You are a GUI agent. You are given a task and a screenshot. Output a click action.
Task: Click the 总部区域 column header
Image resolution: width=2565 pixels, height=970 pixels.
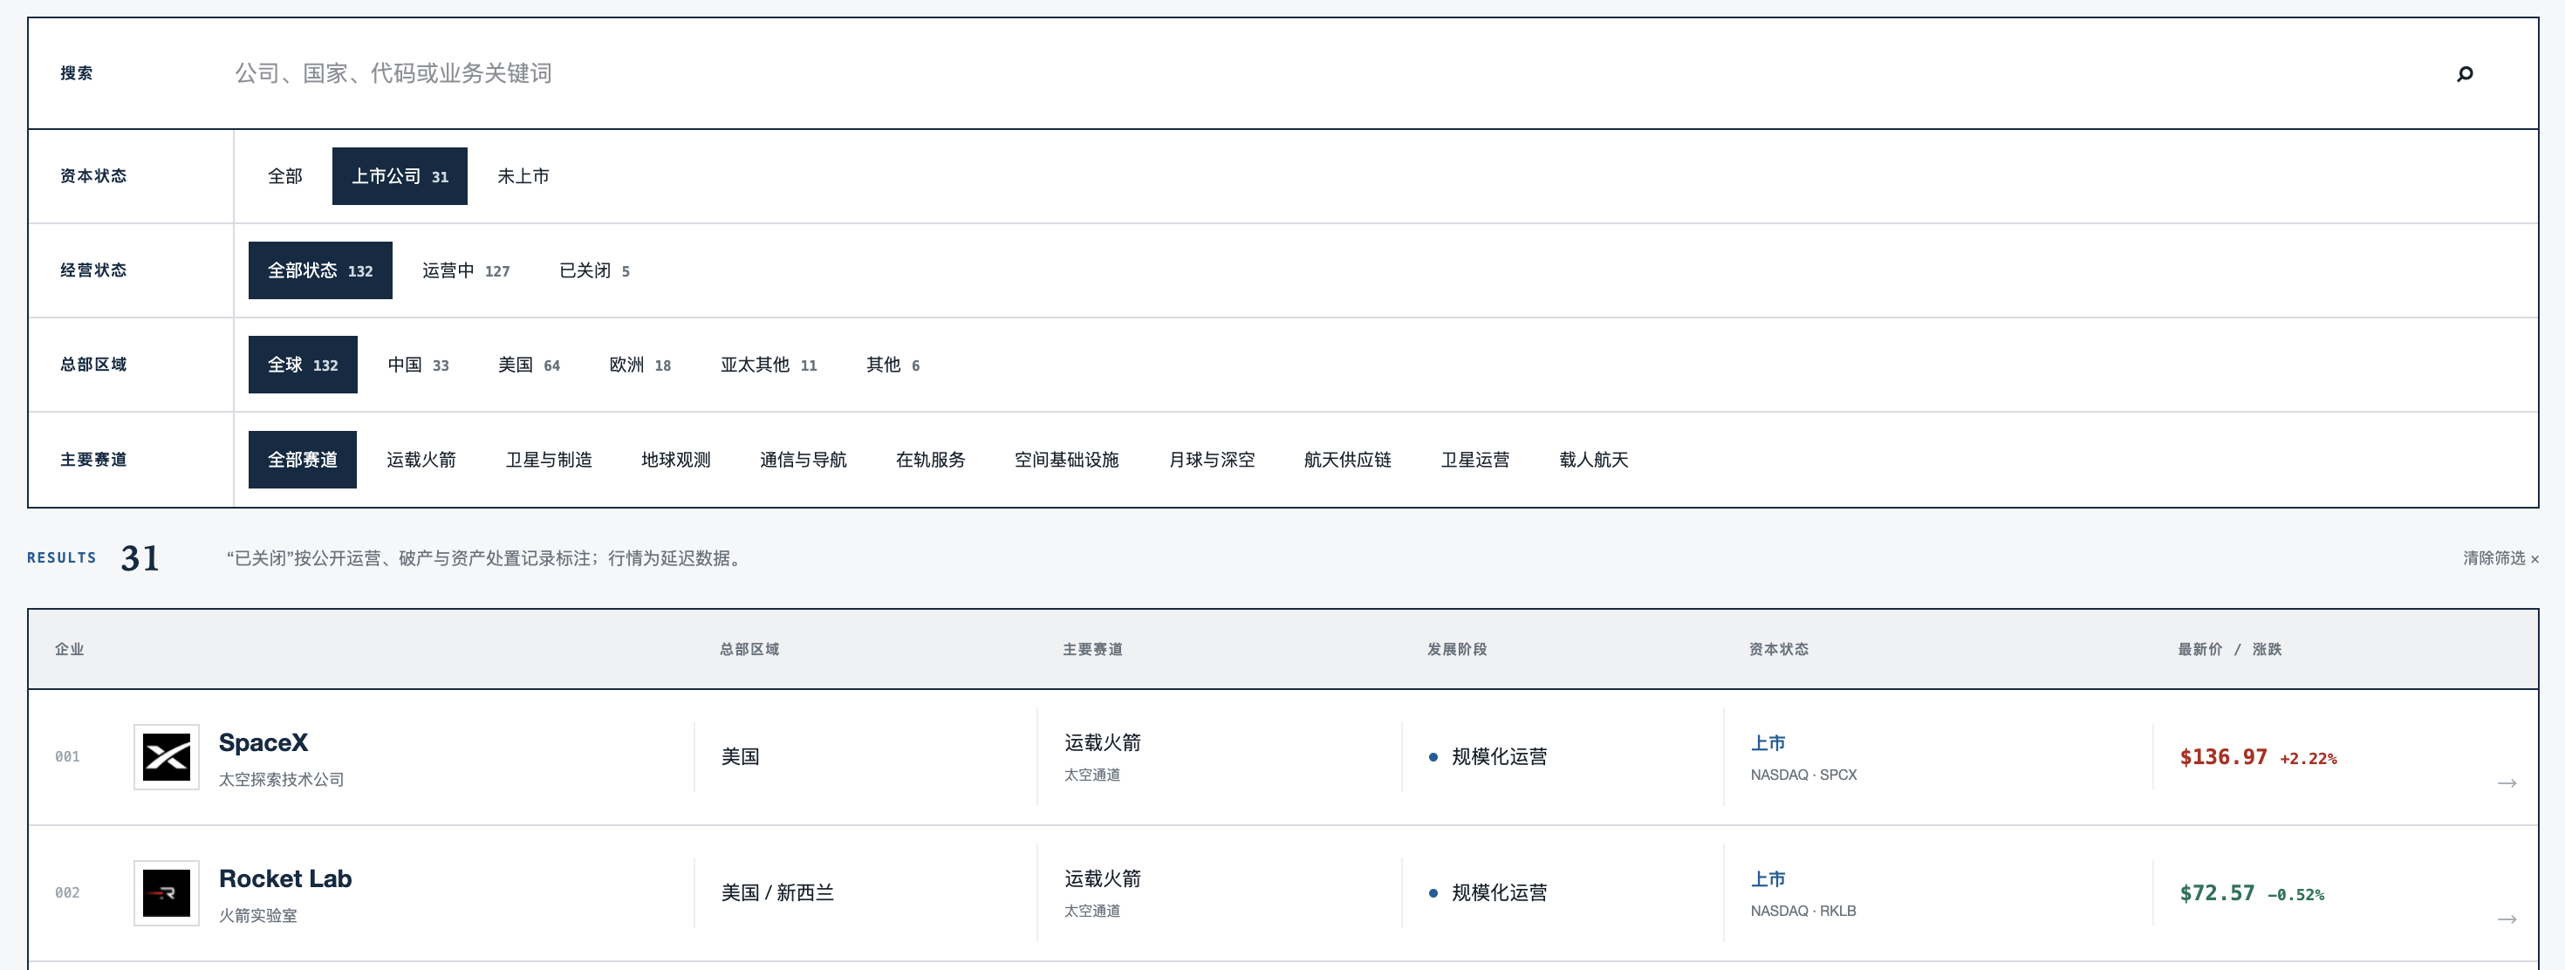(x=749, y=649)
